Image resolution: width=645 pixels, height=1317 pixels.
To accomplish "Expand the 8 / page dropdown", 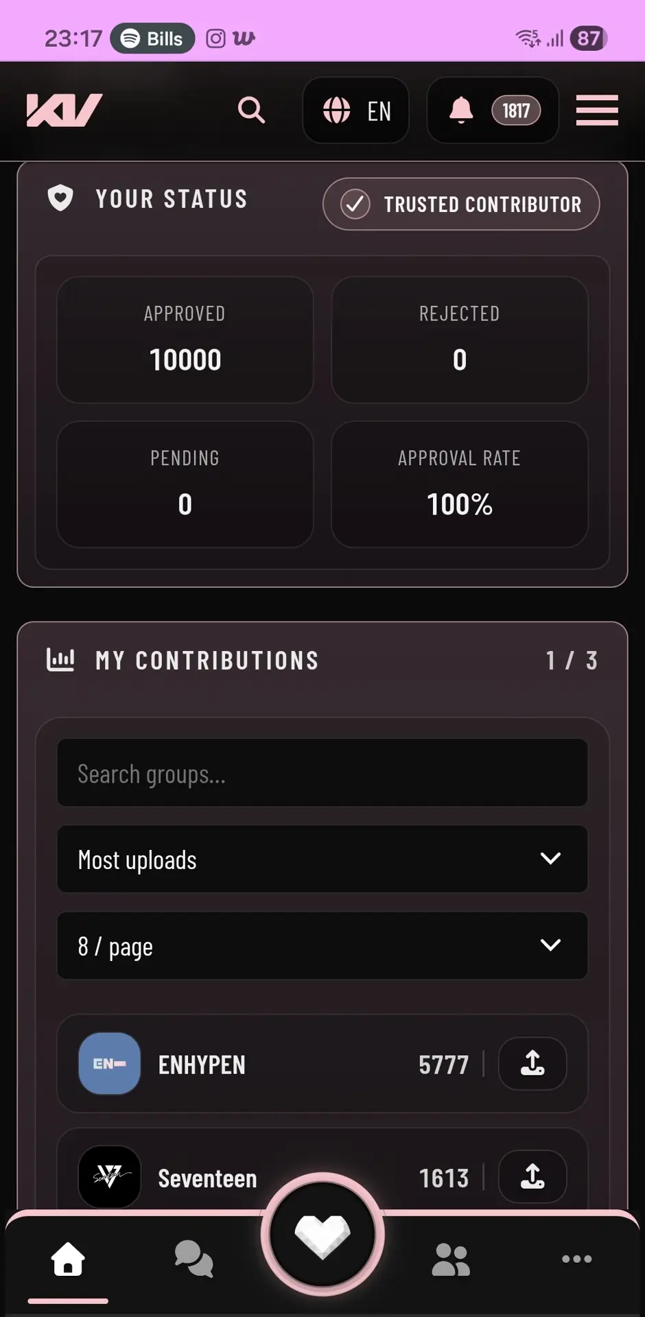I will (x=322, y=946).
